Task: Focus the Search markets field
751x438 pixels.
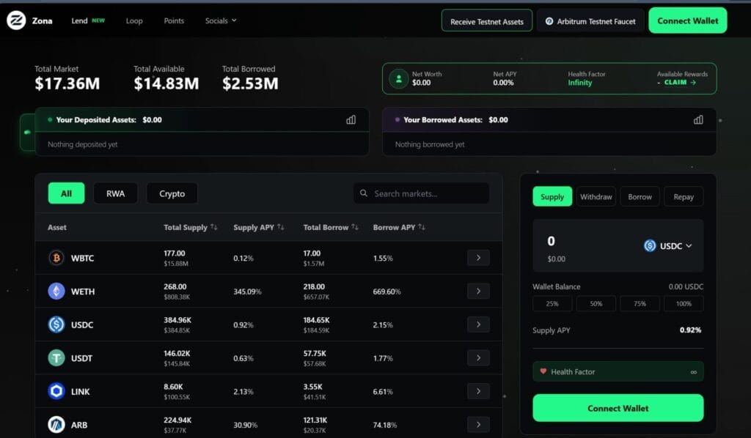Action: (422, 193)
